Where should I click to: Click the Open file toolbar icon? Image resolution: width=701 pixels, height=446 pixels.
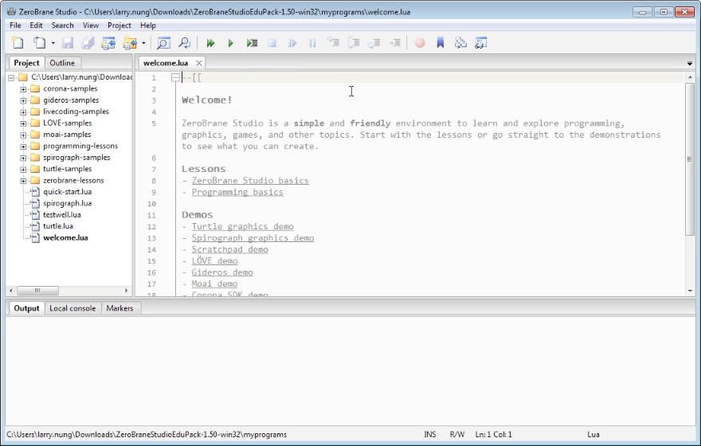(39, 43)
